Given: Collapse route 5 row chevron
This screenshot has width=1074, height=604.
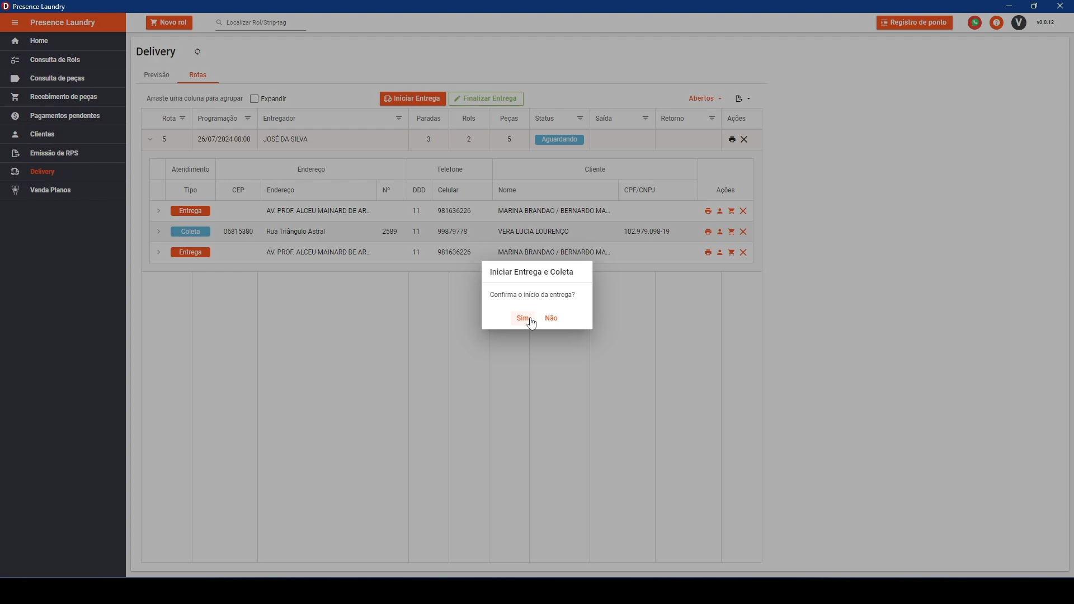Looking at the screenshot, I should [x=150, y=140].
